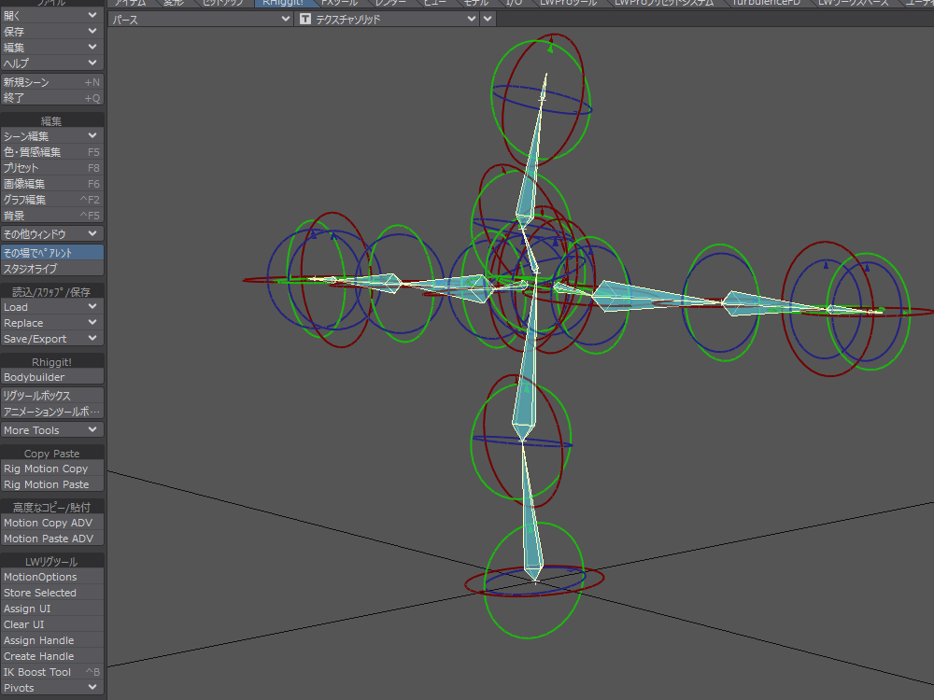This screenshot has height=700, width=934.
Task: Click 新規シーン to create new scene
Action: (51, 82)
